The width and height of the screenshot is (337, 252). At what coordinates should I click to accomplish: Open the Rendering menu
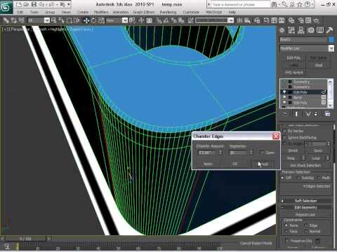point(168,12)
